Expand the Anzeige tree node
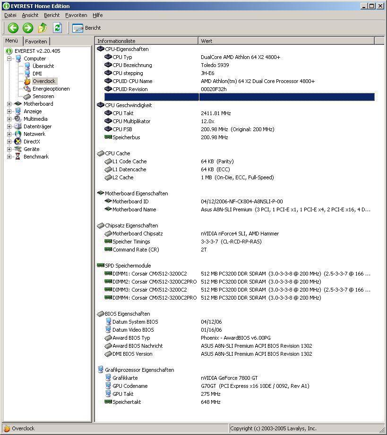Image resolution: width=387 pixels, height=435 pixels. tap(9, 111)
